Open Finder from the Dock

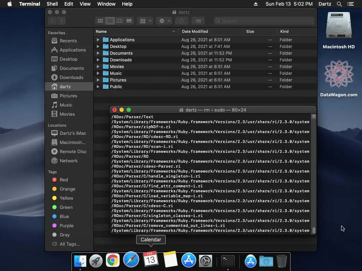(x=80, y=261)
